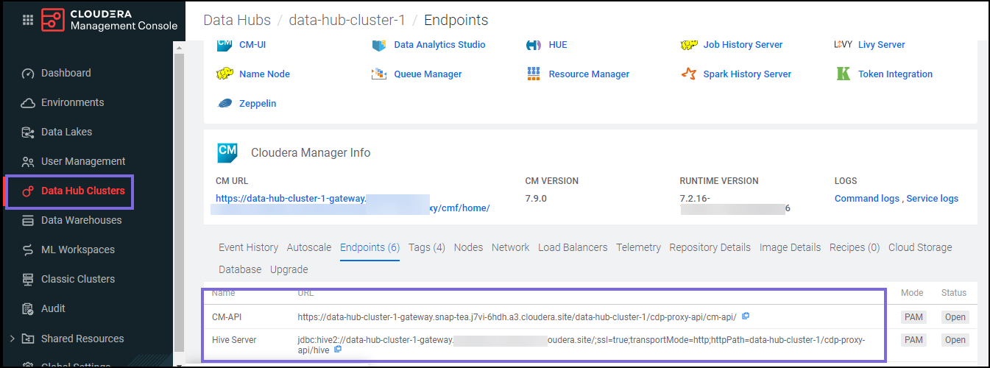Open the Command logs link
This screenshot has height=368, width=990.
click(866, 198)
